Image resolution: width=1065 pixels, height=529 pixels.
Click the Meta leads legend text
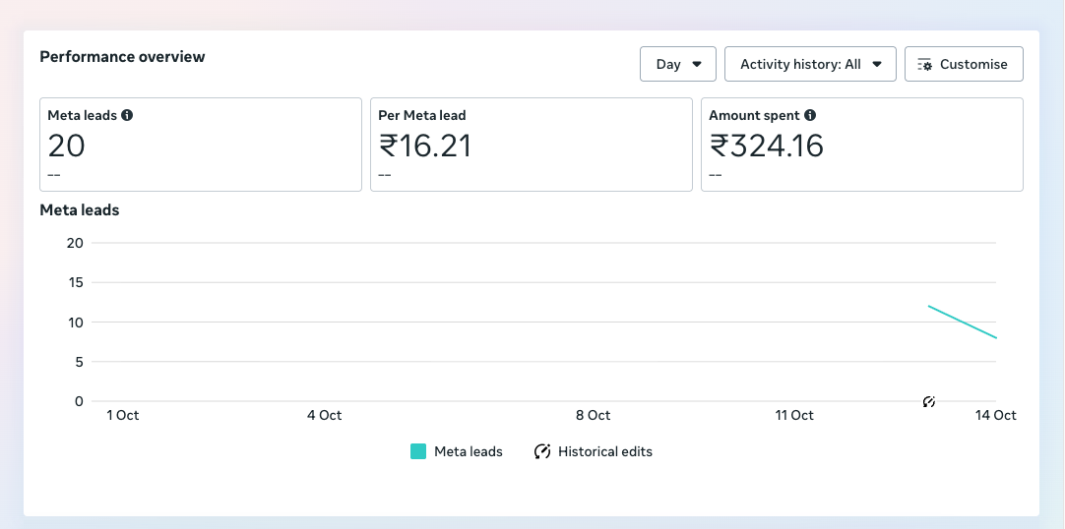click(469, 451)
